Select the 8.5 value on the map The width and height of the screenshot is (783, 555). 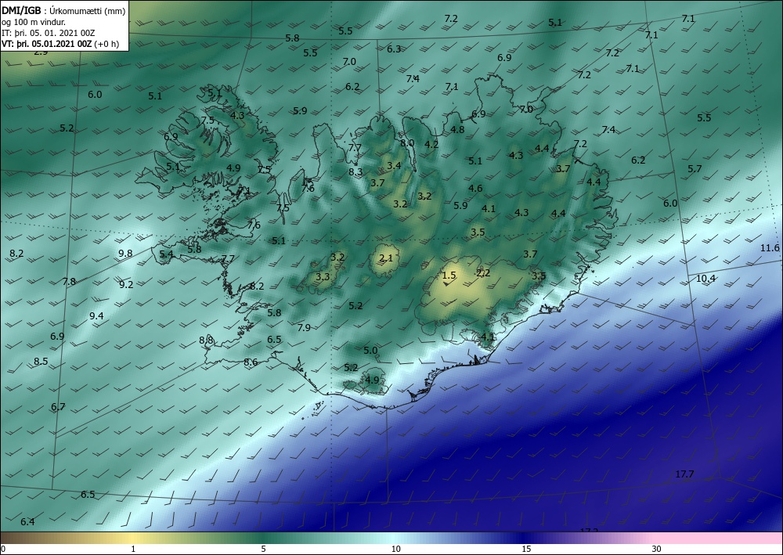41,361
